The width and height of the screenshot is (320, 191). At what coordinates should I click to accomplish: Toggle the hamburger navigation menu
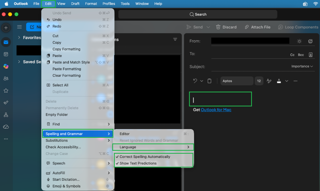(x=19, y=27)
